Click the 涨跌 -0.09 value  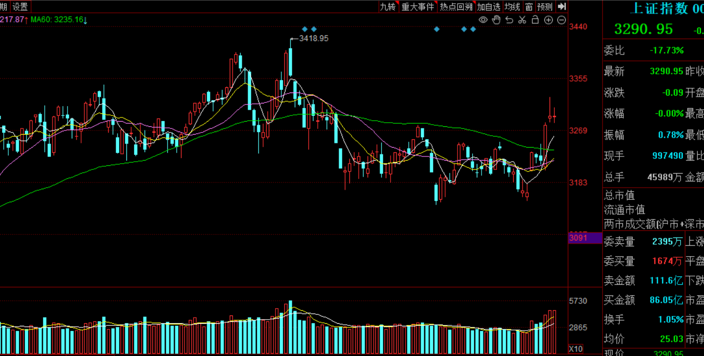pos(673,93)
